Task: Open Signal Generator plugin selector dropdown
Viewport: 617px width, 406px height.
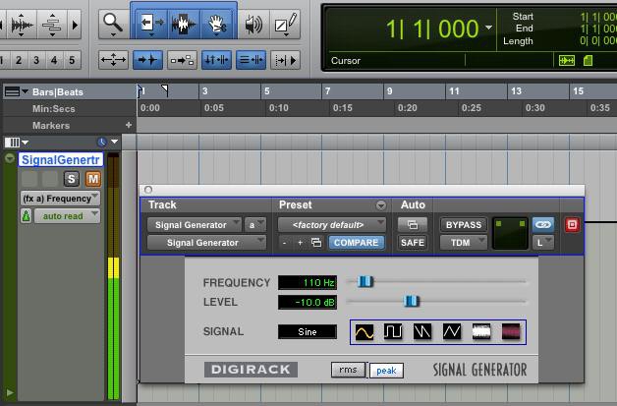Action: pos(206,243)
